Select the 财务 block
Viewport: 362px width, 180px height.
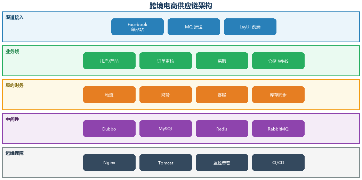pos(166,95)
